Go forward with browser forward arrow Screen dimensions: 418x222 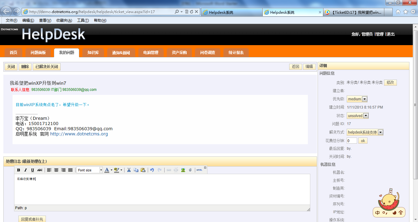pyautogui.click(x=17, y=12)
